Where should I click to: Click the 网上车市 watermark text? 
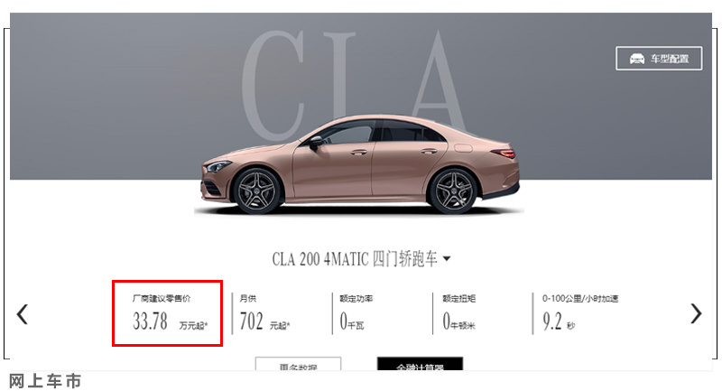coord(45,381)
